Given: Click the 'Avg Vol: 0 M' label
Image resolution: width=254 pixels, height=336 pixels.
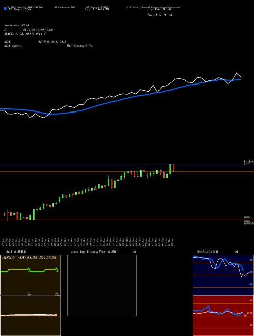Looking at the screenshot, I should pos(159,9).
